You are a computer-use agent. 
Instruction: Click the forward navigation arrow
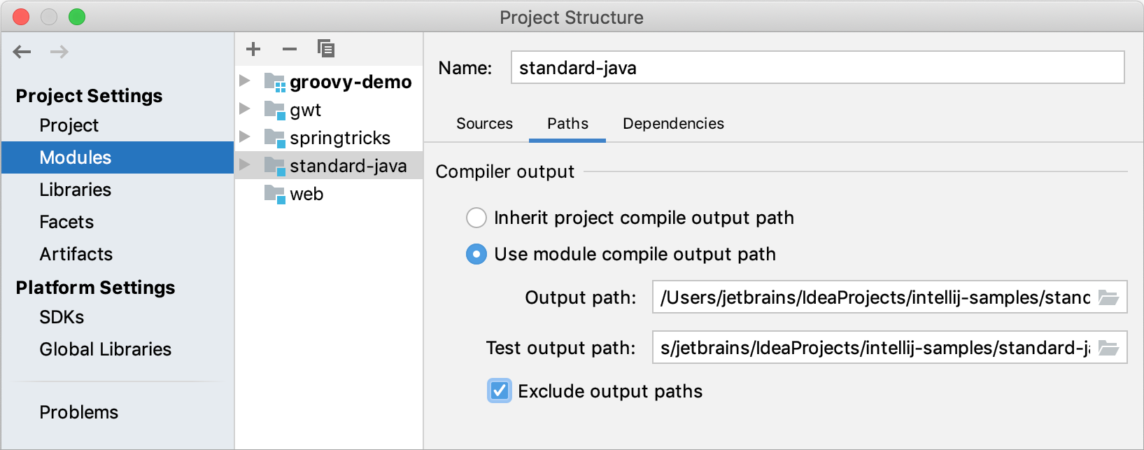click(x=60, y=52)
